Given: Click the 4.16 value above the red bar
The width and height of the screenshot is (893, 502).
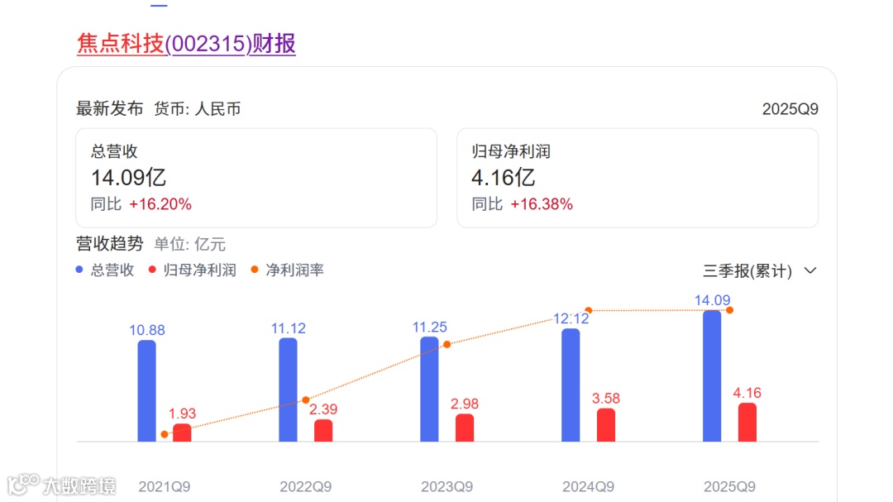Looking at the screenshot, I should coord(747,393).
